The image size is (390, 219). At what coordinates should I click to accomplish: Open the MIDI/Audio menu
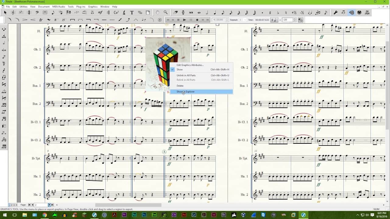[59, 6]
